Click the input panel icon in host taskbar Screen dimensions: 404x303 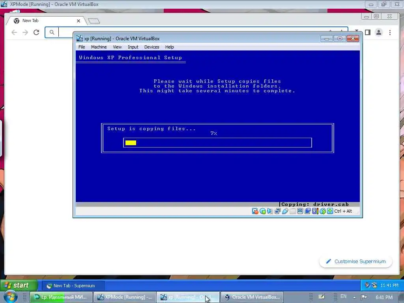click(322, 297)
